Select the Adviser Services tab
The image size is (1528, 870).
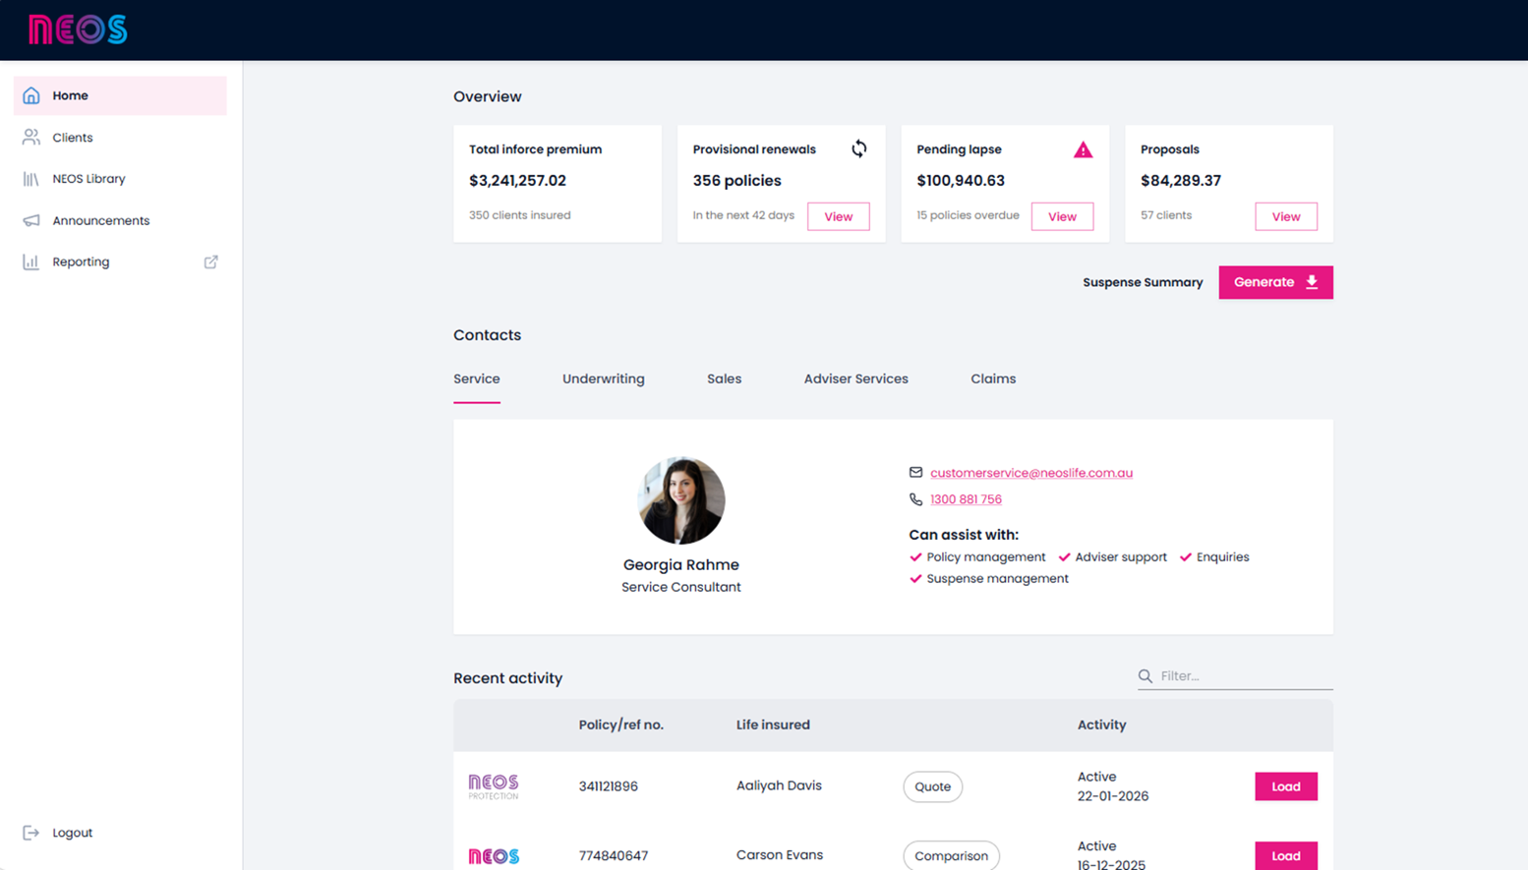855,378
